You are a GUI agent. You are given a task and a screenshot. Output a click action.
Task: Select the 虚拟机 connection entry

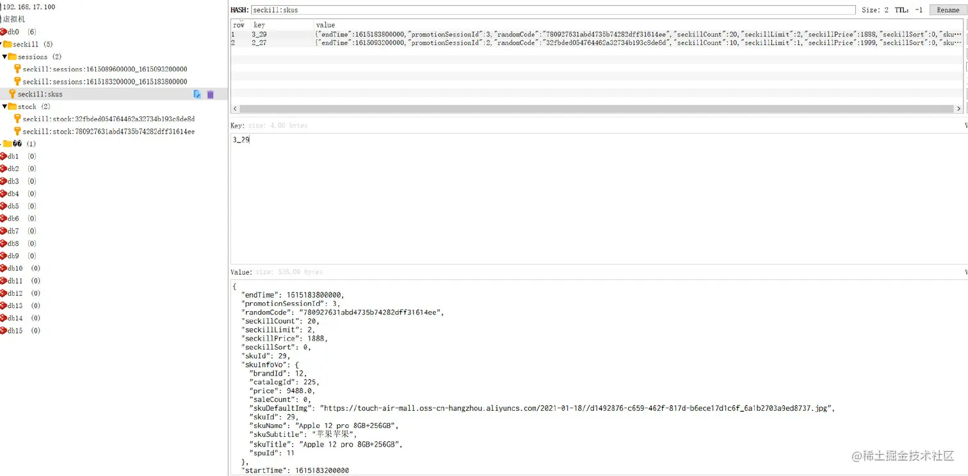click(13, 19)
